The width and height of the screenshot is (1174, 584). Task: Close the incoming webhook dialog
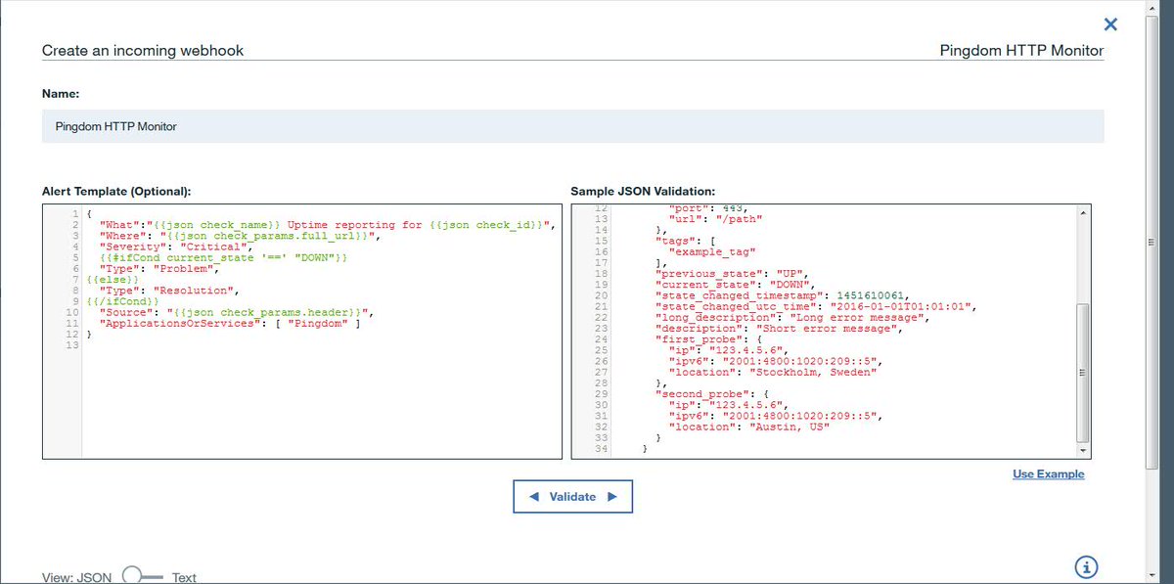tap(1110, 24)
